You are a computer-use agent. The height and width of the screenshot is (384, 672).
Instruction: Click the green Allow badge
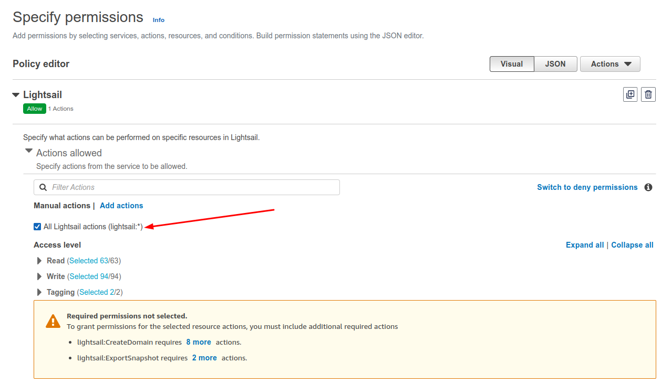pos(35,109)
